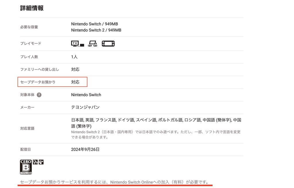Click the CERO B rating badge
Image resolution: width=294 pixels, height=188 pixels.
click(x=26, y=167)
